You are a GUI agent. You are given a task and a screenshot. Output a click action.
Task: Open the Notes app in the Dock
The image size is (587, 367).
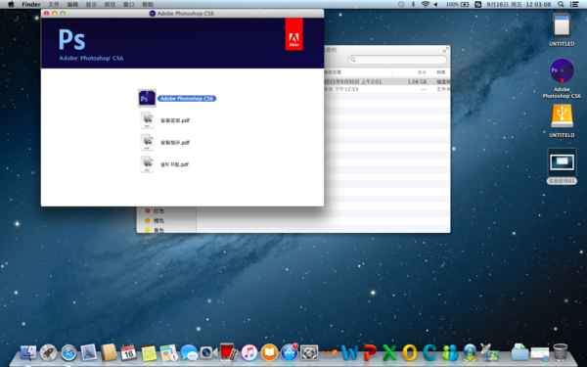[x=149, y=352]
